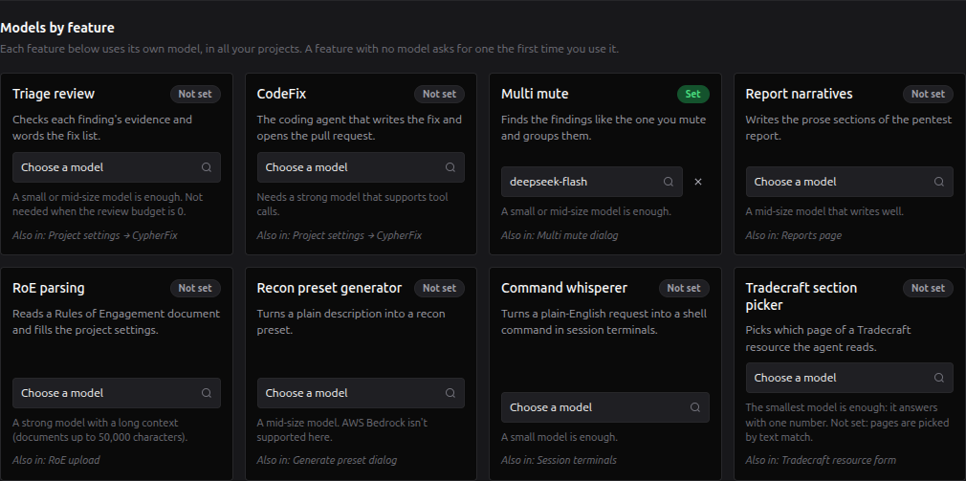Click Not set badge on Command whisperer

click(x=684, y=288)
